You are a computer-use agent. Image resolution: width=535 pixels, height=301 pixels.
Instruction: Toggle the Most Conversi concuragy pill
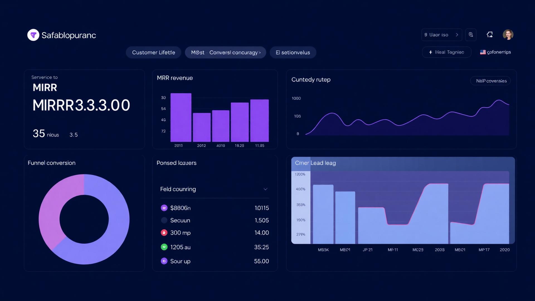(225, 52)
